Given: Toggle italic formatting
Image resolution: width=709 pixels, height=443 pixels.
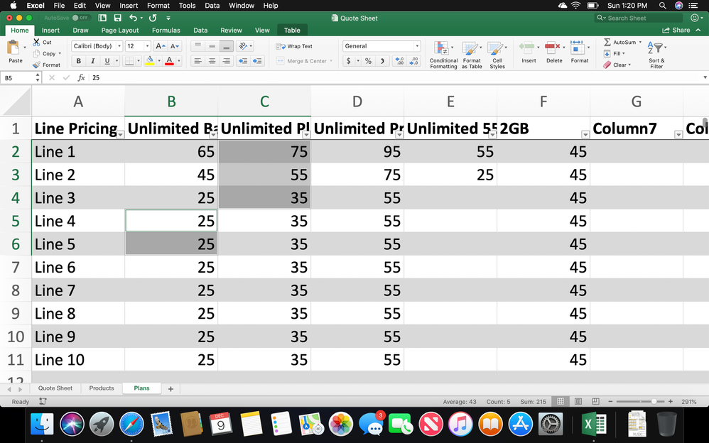Looking at the screenshot, I should click(x=93, y=61).
